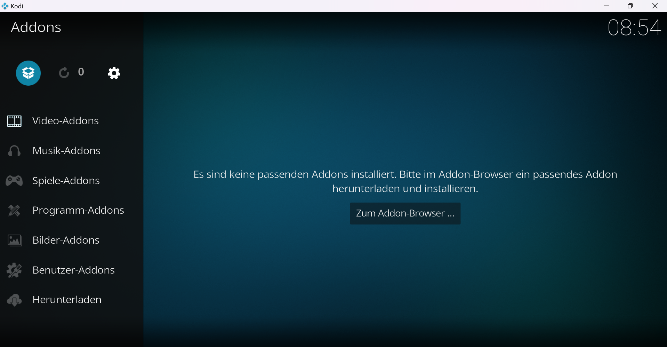Click the gamepad icon for Spiele-Addons
Image resolution: width=667 pixels, height=347 pixels.
click(x=14, y=181)
